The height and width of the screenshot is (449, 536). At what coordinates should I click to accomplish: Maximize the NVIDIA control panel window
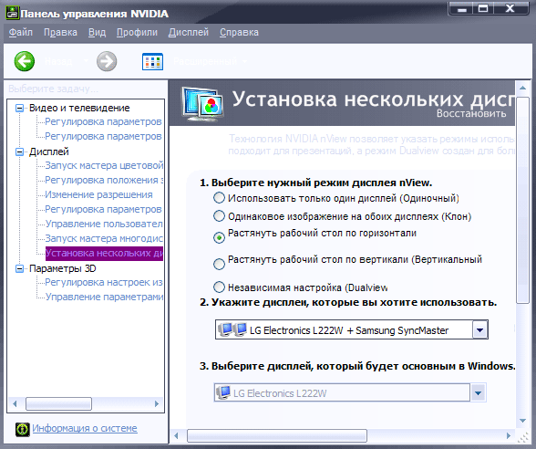point(483,8)
